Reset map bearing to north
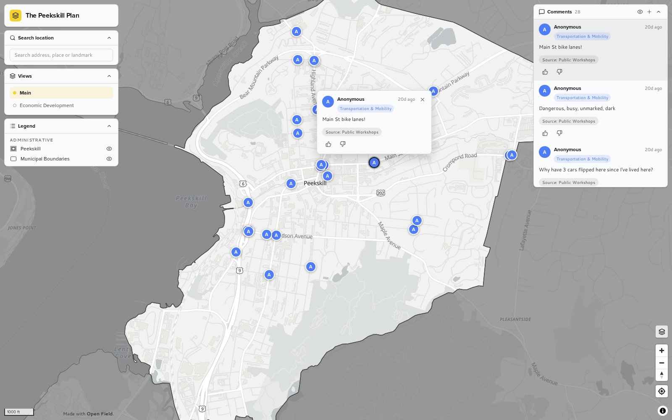Screen dimensions: 672x420 click(x=661, y=375)
